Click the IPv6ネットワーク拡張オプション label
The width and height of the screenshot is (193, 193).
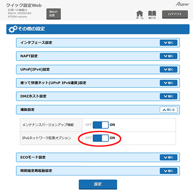pos(47,138)
